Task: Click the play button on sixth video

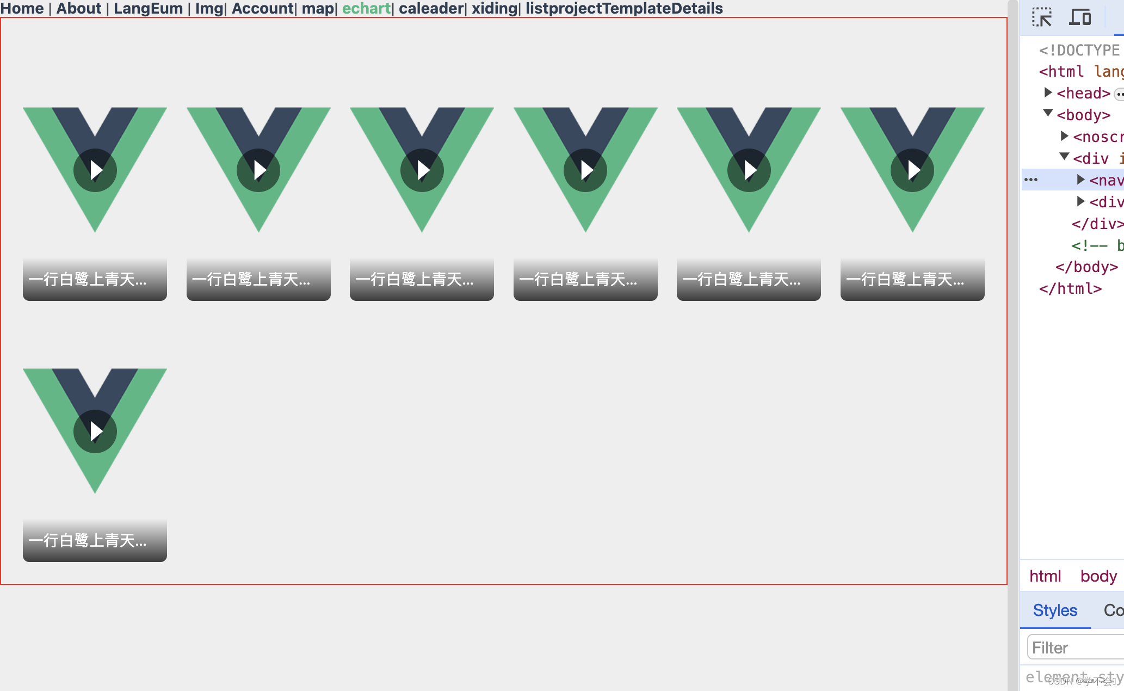Action: pyautogui.click(x=912, y=169)
